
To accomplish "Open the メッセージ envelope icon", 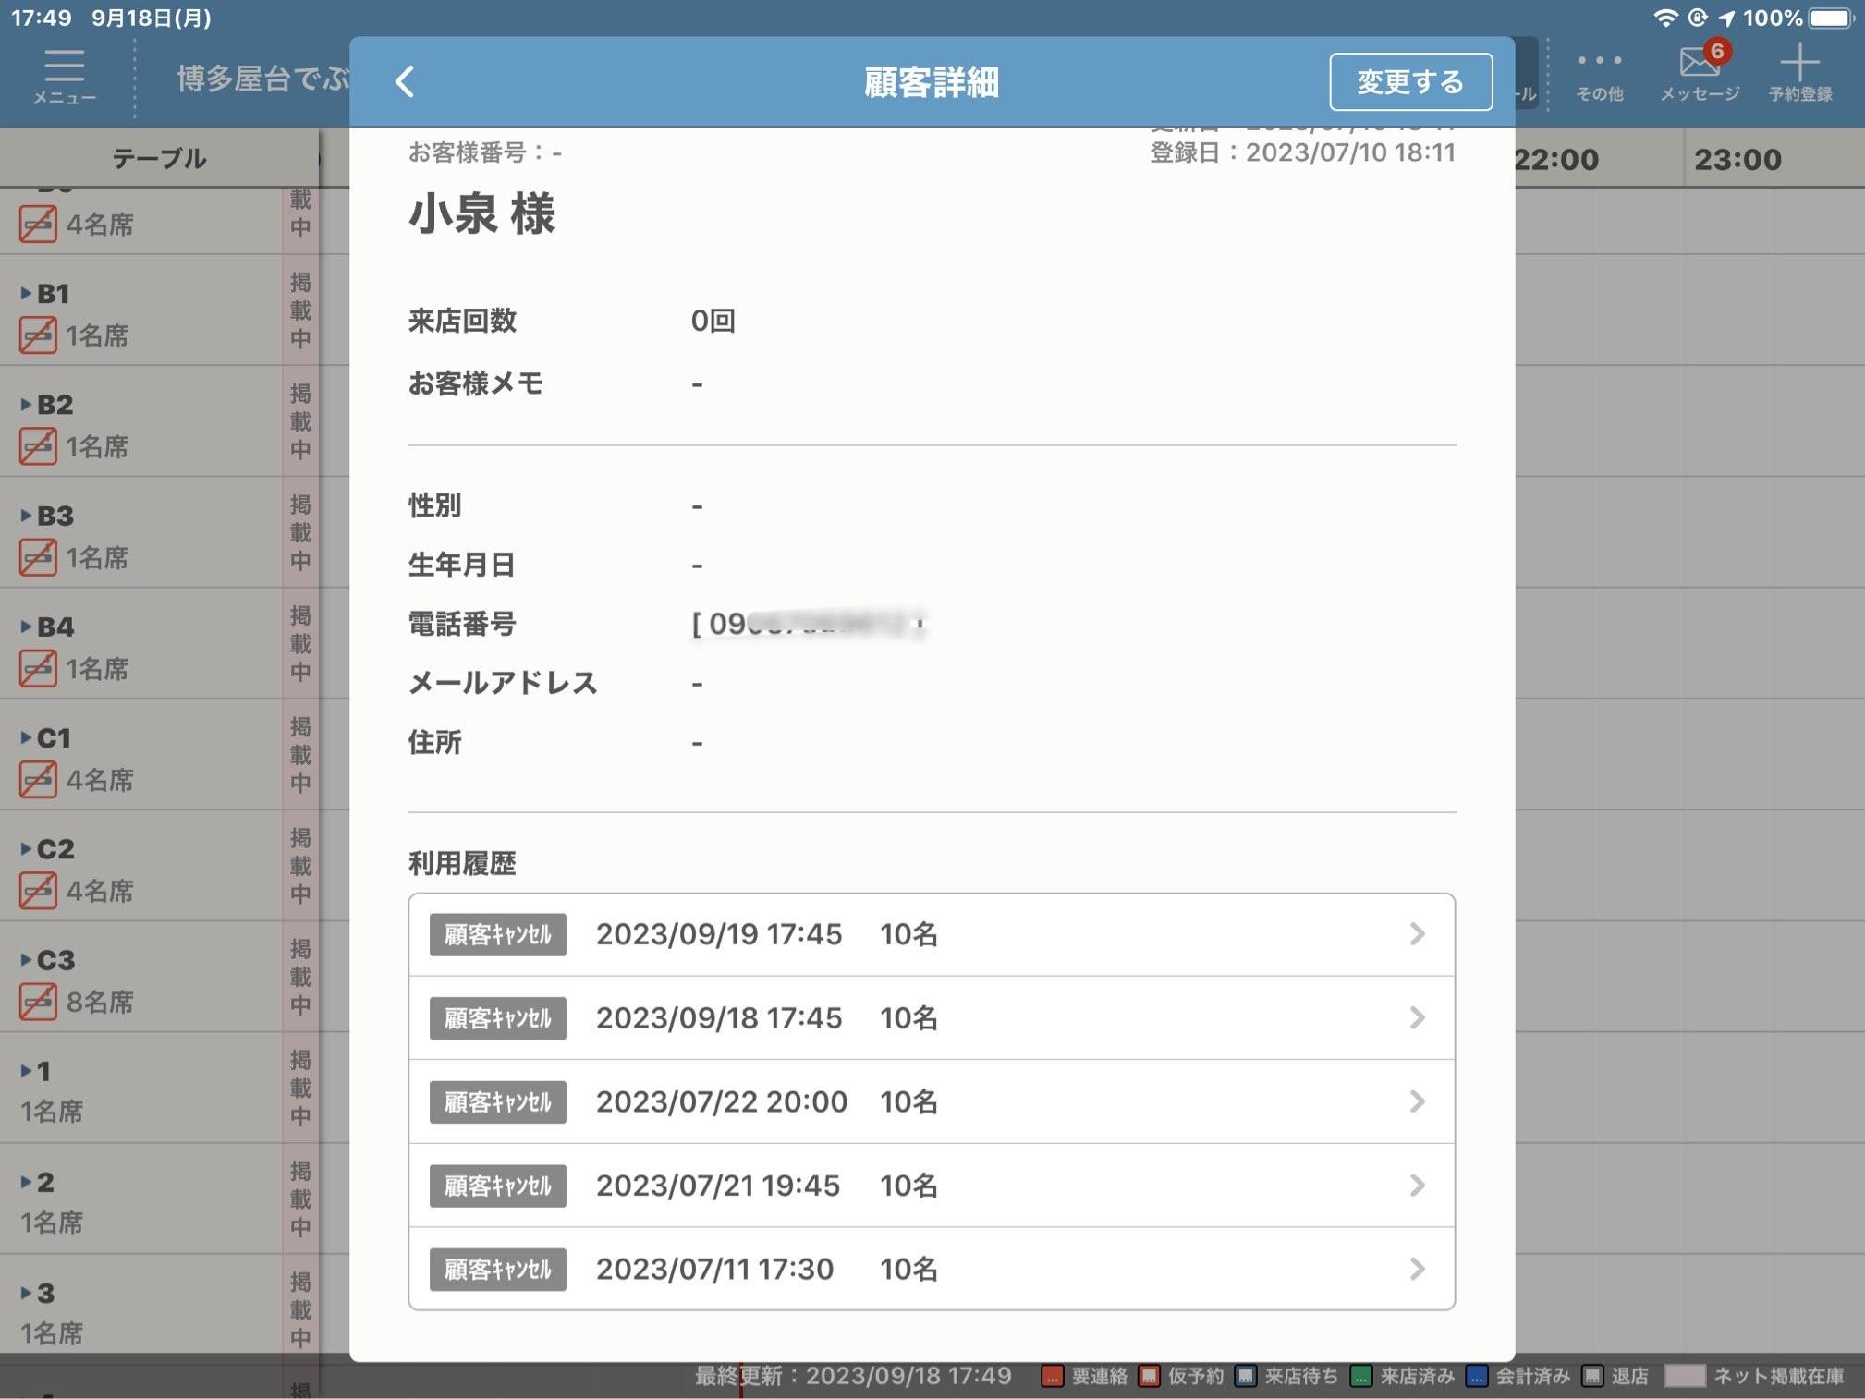I will [x=1700, y=72].
